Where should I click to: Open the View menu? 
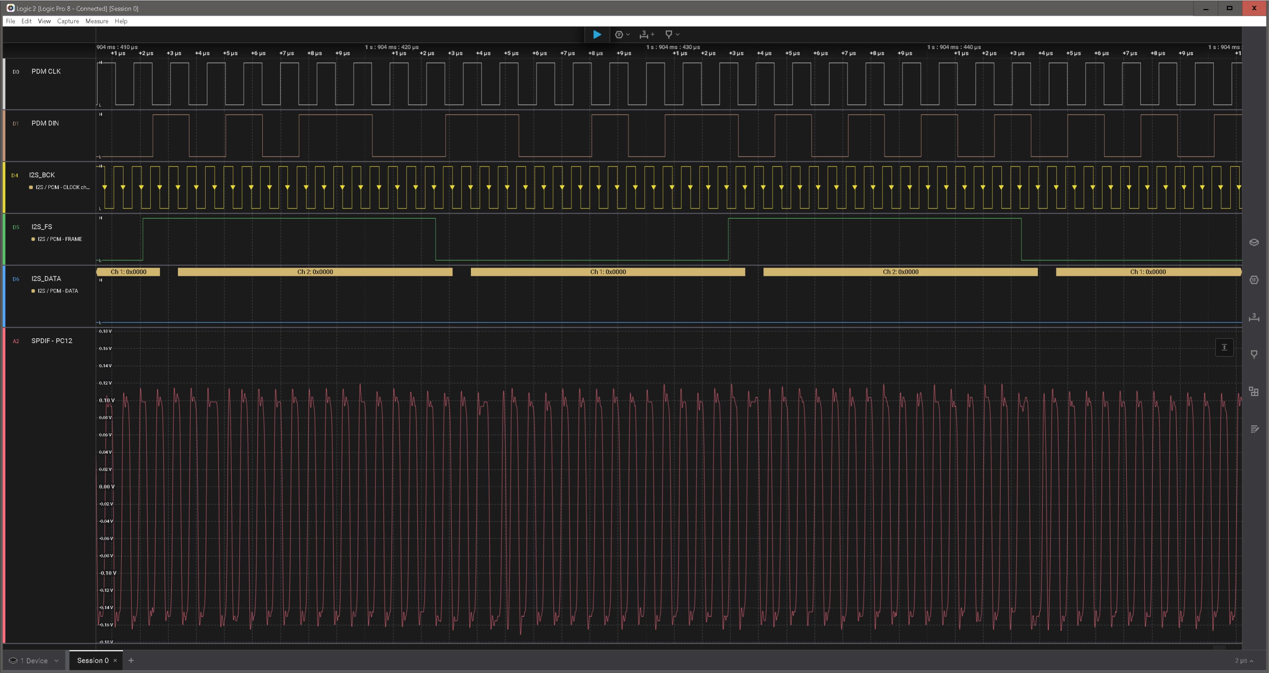pos(44,21)
